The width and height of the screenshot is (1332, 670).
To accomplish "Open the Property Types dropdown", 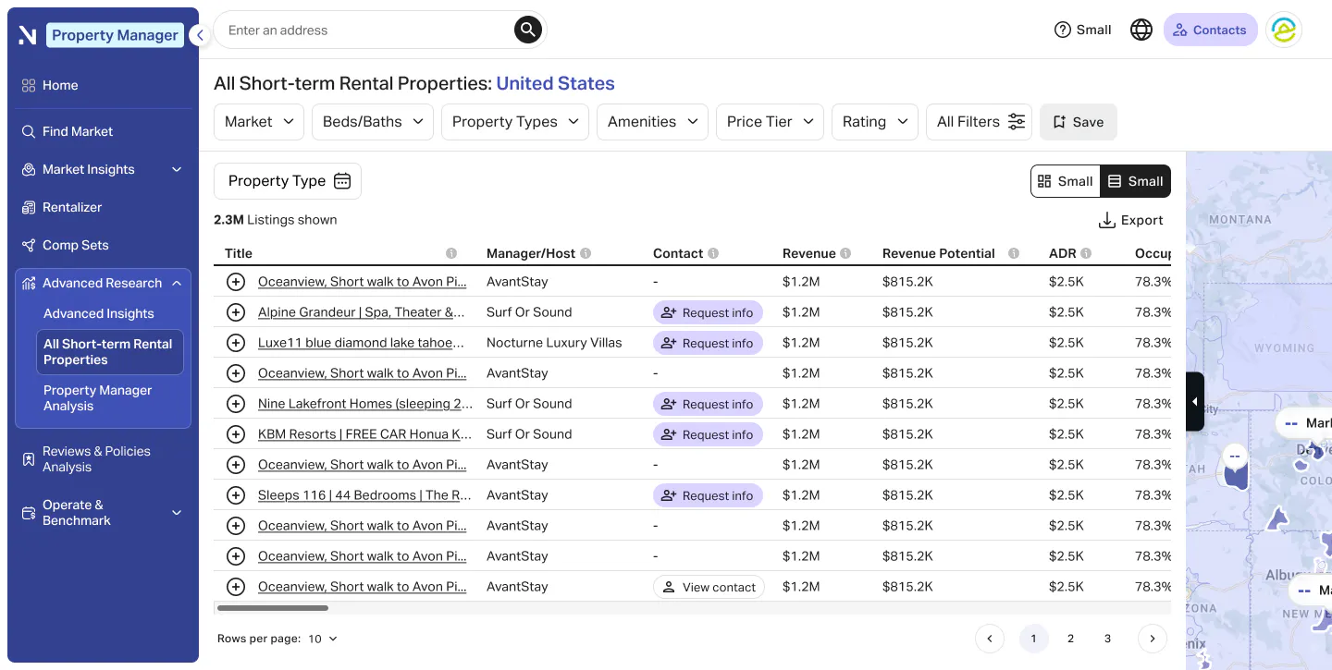I will pos(515,122).
